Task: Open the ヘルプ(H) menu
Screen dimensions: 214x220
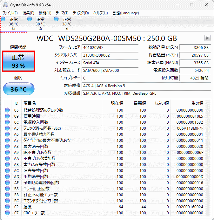Action: (x=101, y=13)
